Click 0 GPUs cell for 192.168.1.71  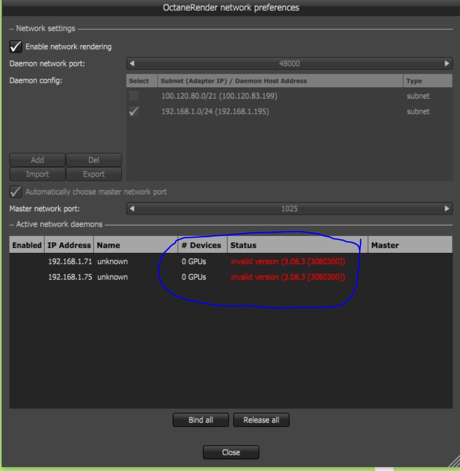[x=194, y=261]
